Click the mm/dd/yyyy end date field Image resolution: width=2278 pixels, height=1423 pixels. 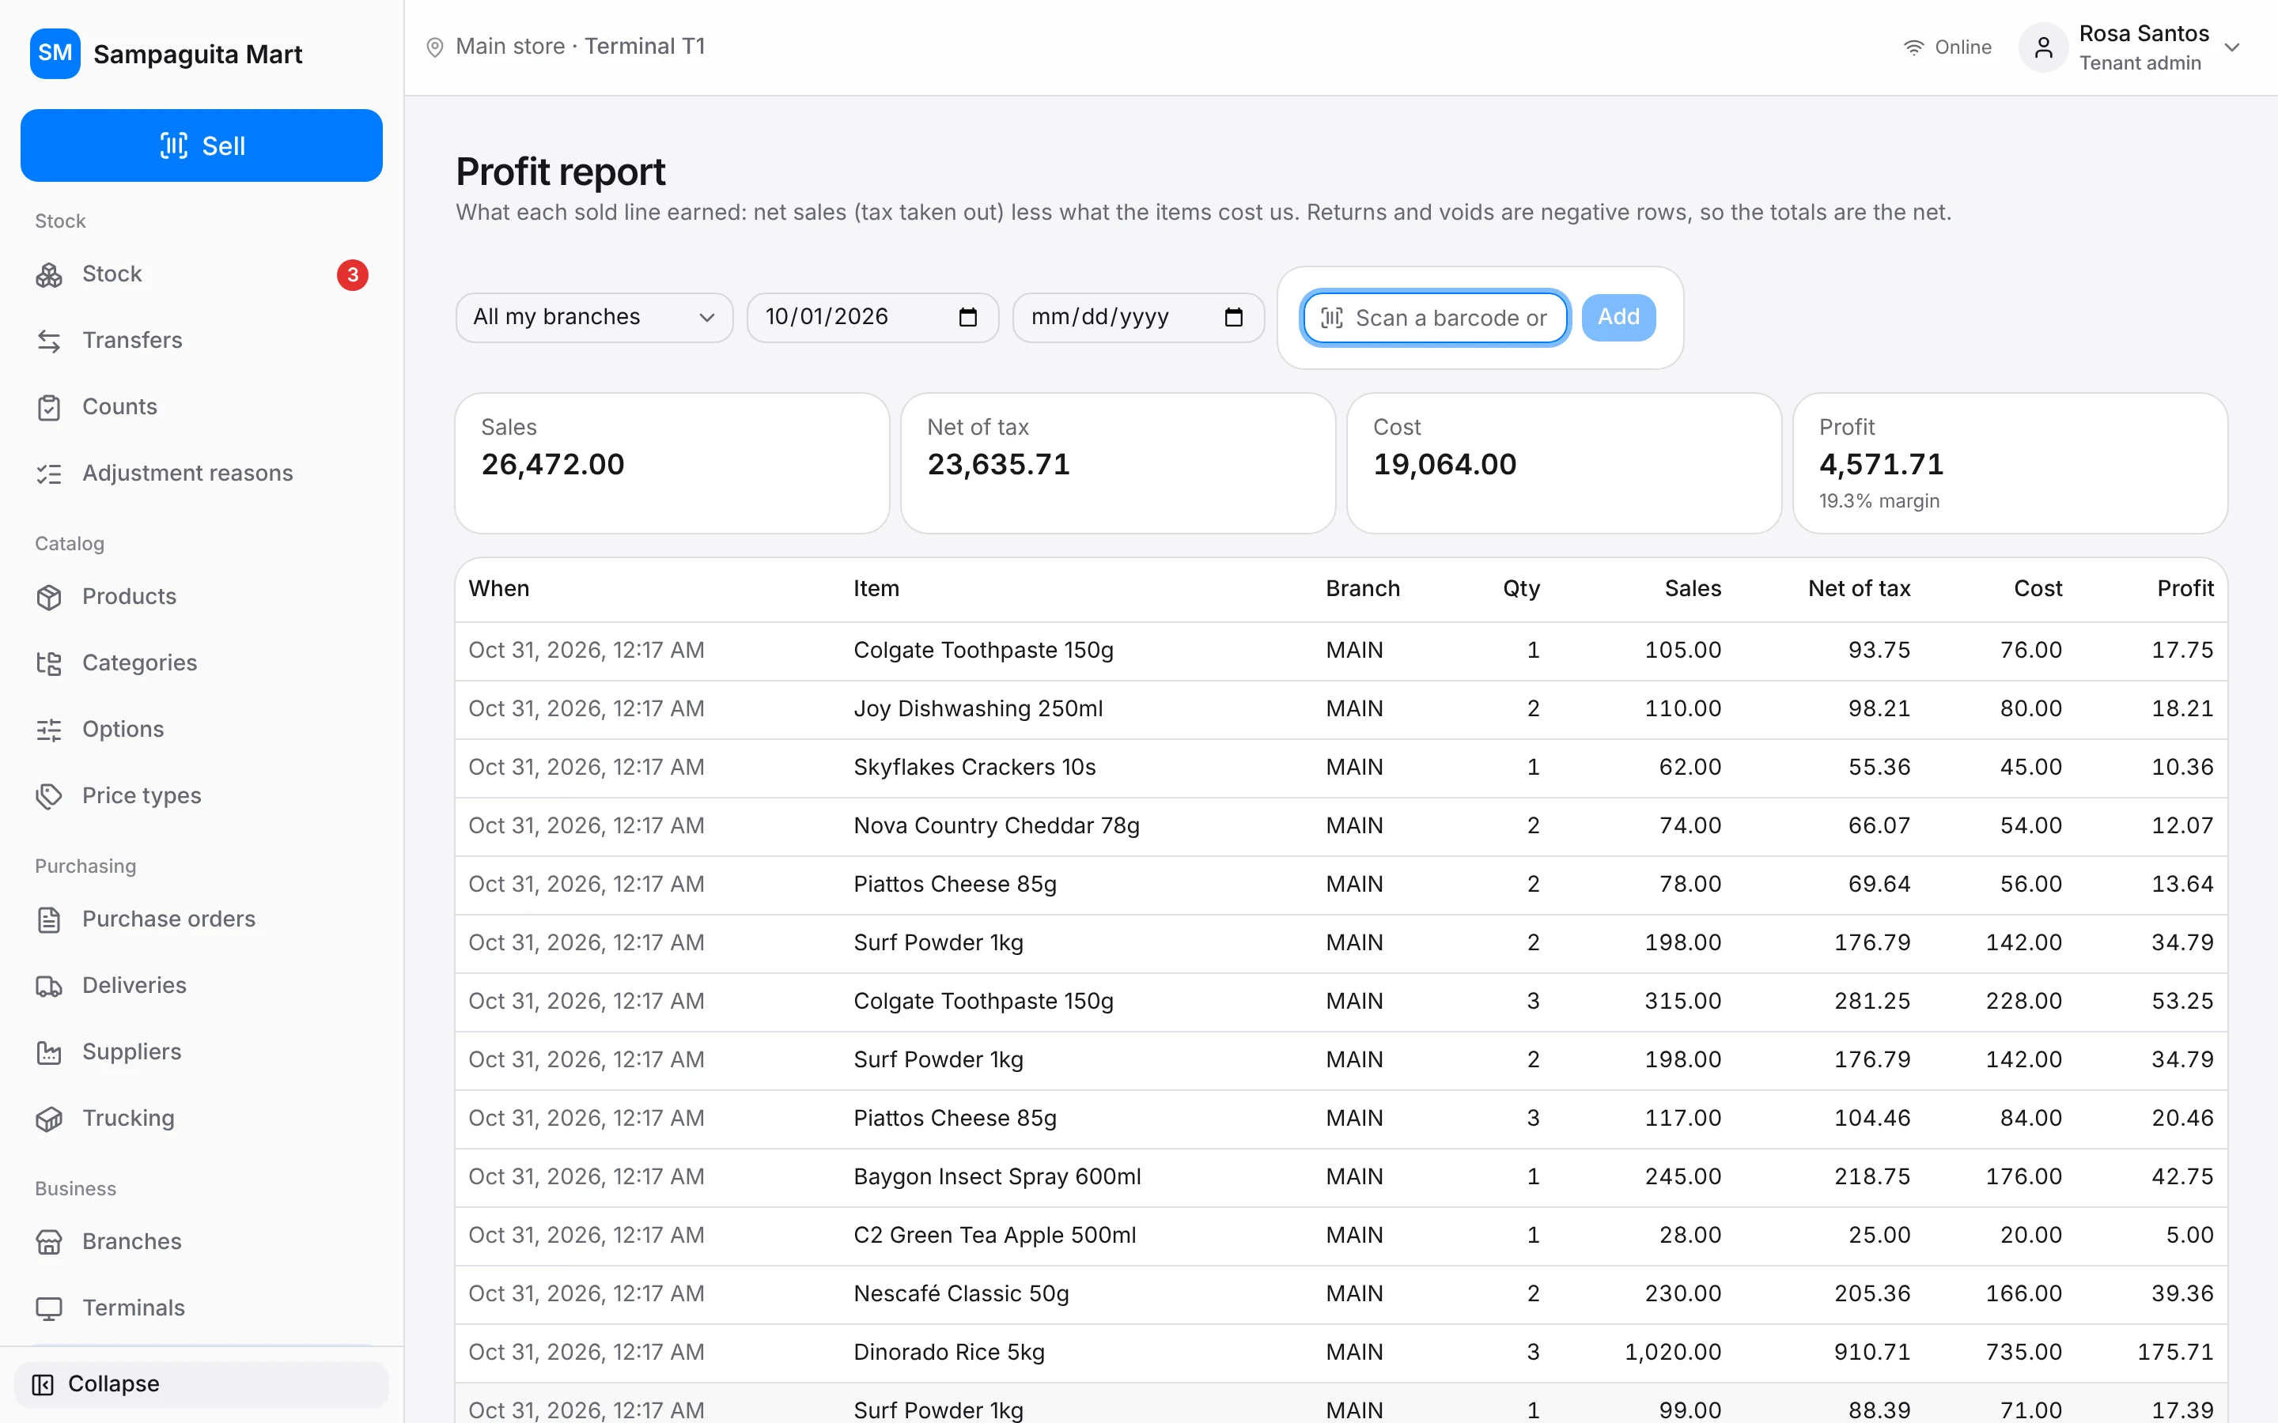click(1138, 317)
